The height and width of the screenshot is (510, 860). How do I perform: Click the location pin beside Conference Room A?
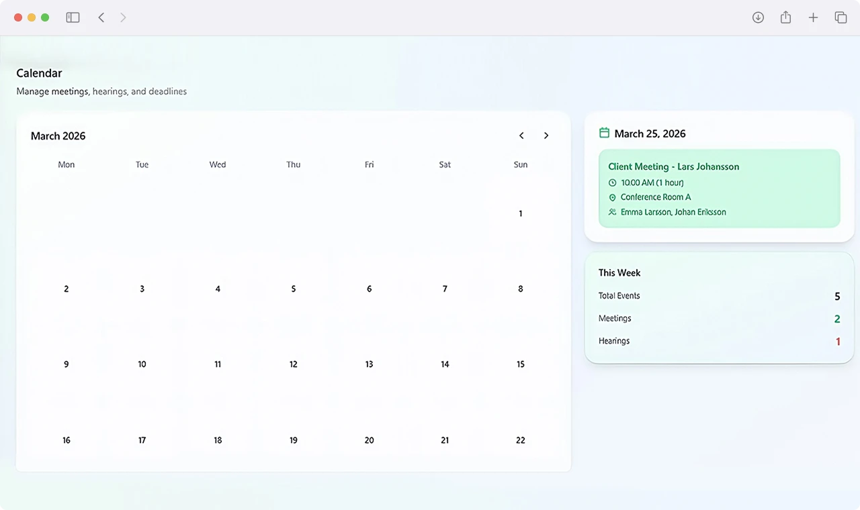(x=612, y=197)
